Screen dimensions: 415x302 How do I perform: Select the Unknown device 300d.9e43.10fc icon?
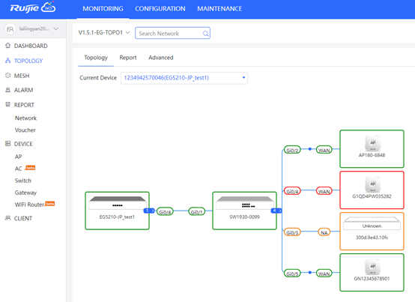pyautogui.click(x=372, y=224)
